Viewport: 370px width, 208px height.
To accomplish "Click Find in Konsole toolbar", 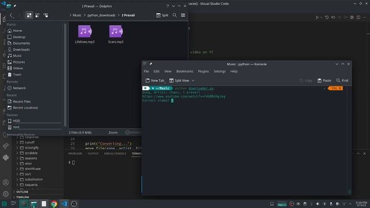I will [342, 81].
